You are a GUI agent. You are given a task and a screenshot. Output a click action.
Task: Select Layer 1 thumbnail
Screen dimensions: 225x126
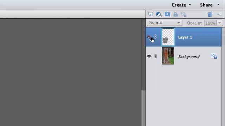click(168, 37)
